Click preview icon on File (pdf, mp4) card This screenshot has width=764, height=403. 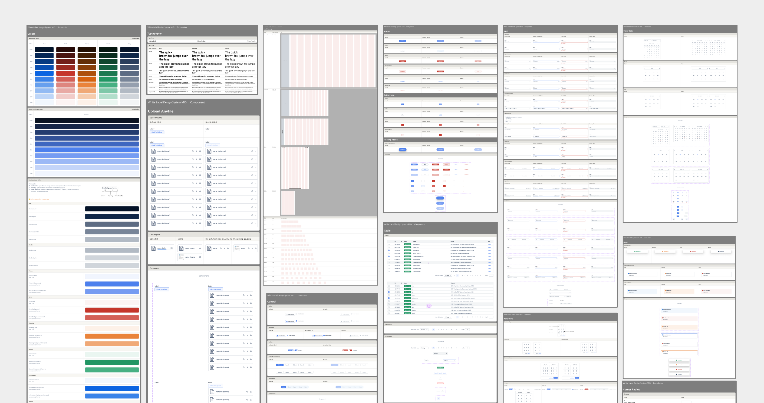point(221,248)
